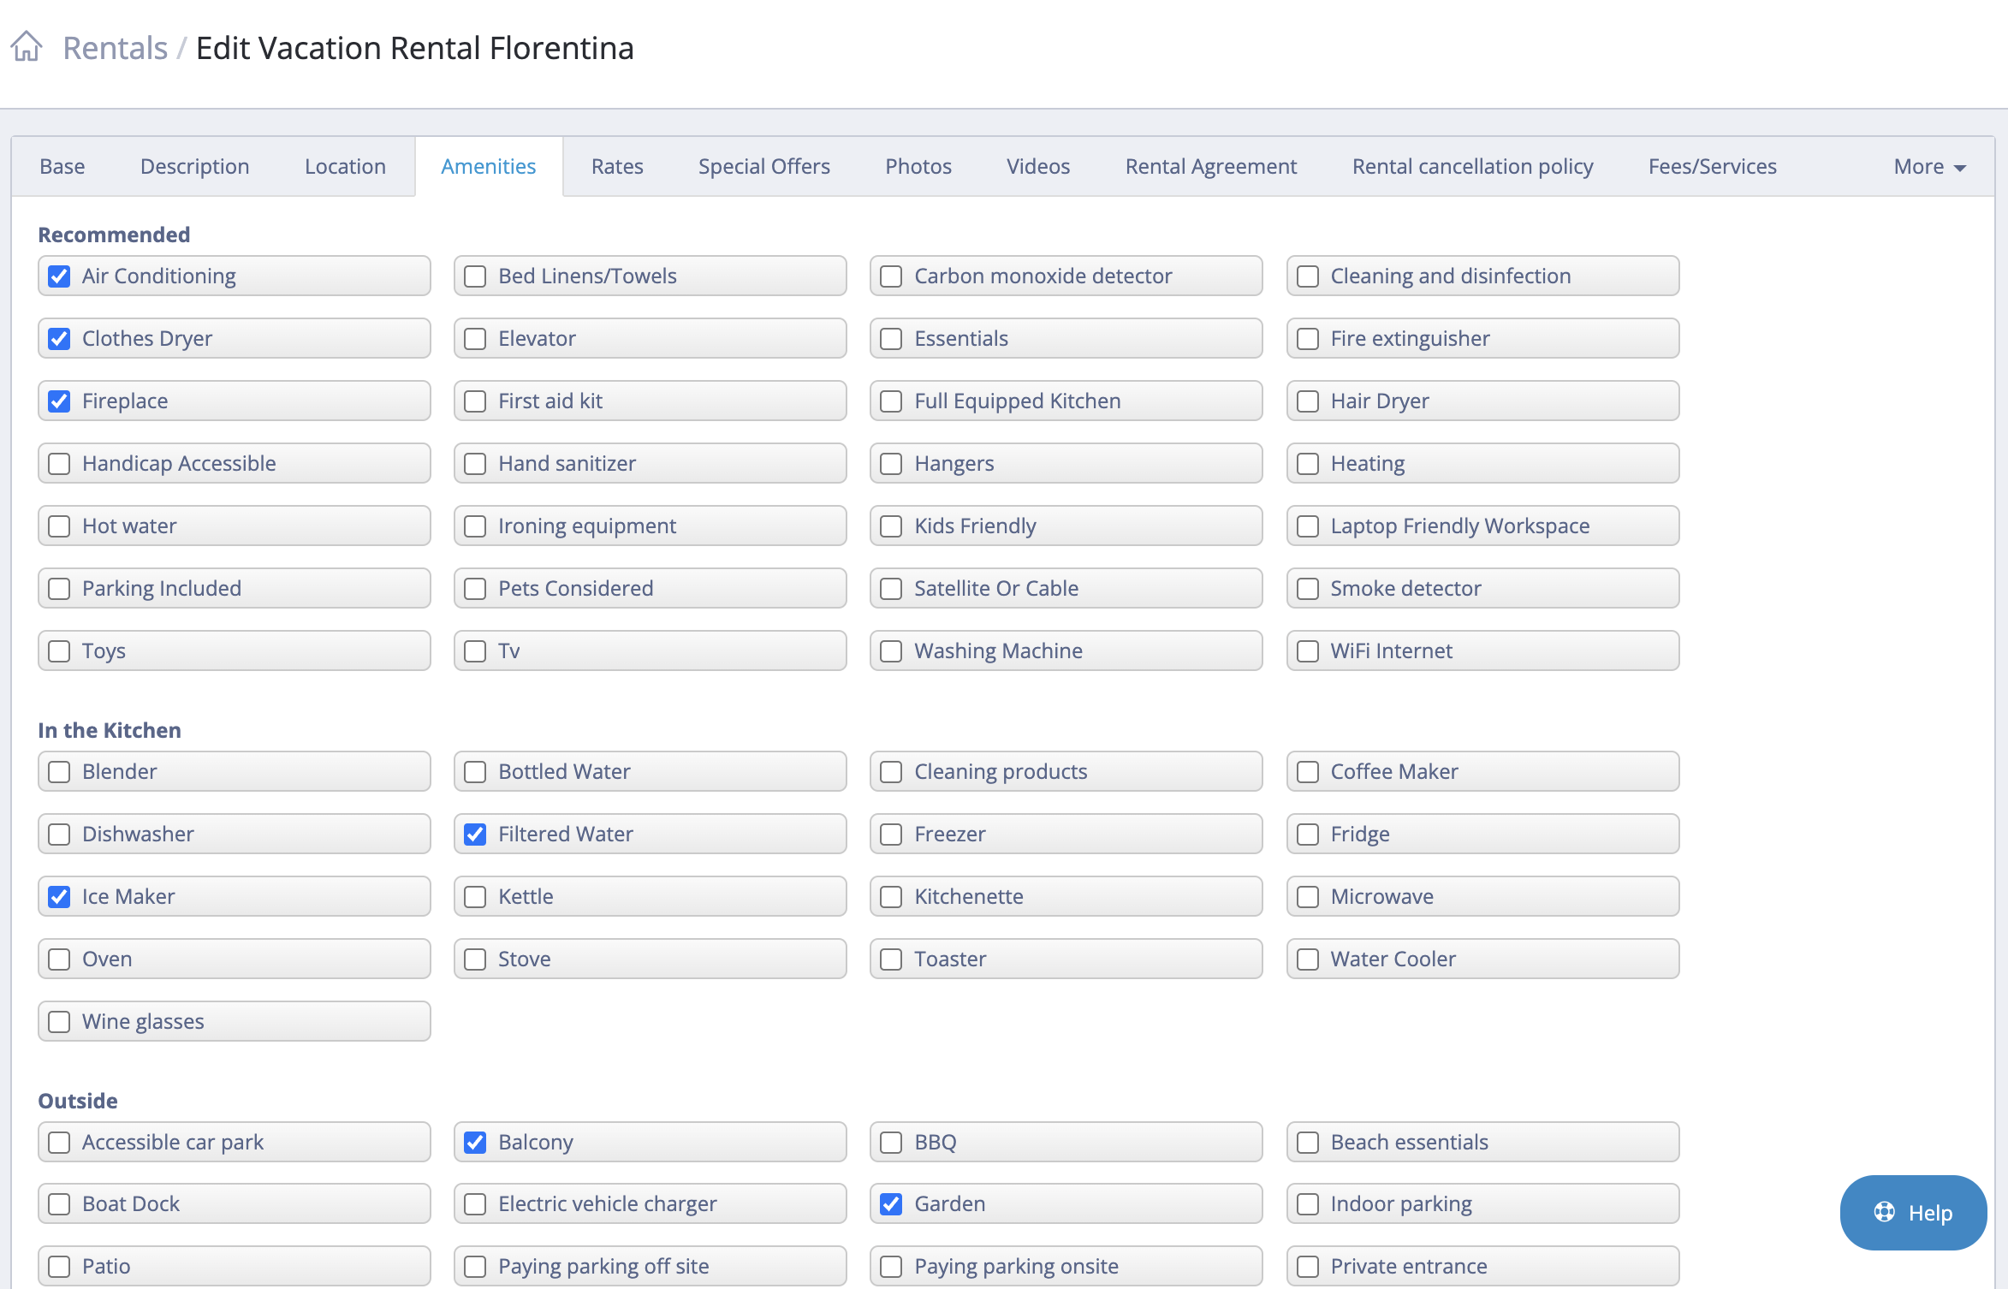Screen dimensions: 2008x1289
Task: Open the Location tab
Action: pos(345,166)
